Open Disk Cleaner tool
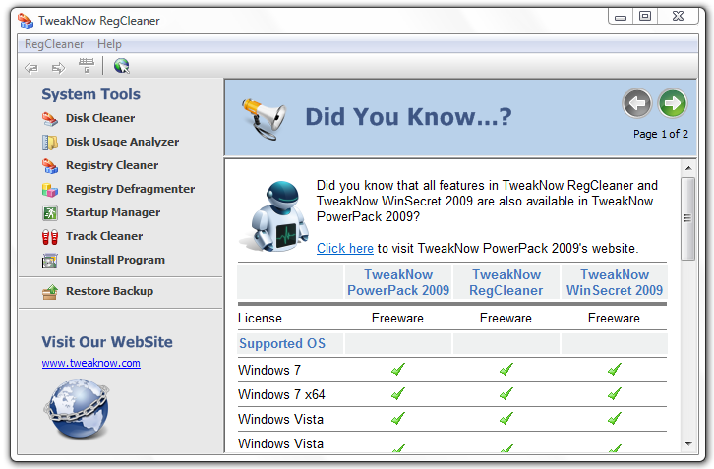 [x=100, y=118]
